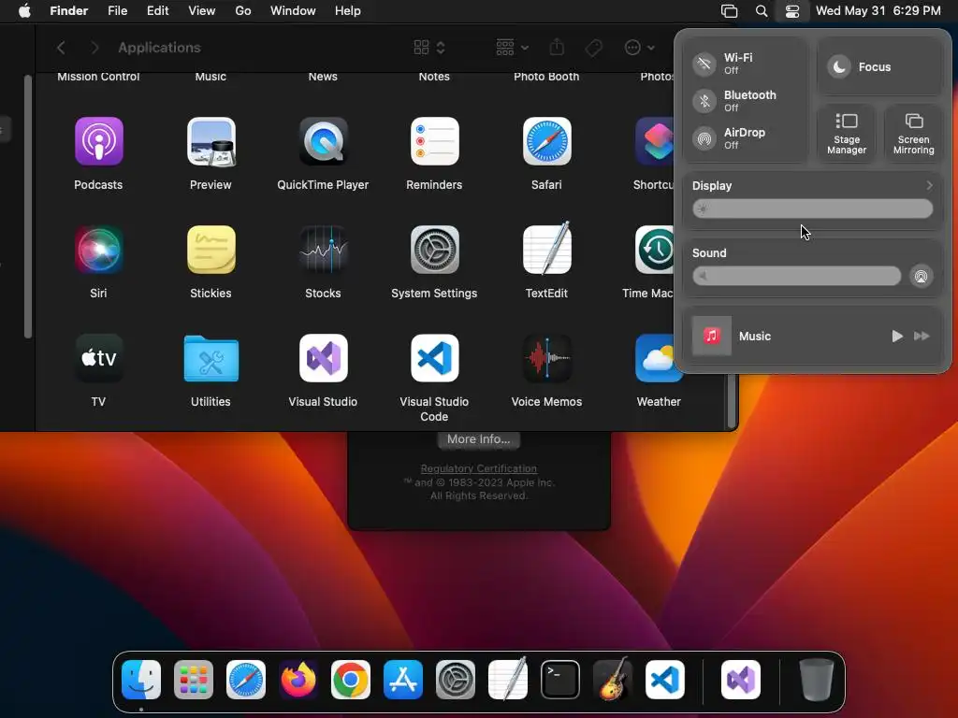The height and width of the screenshot is (718, 958).
Task: Open Terminal from the Dock
Action: tap(560, 680)
